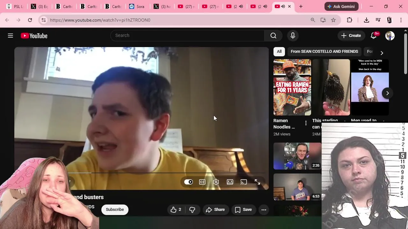The height and width of the screenshot is (229, 408).
Task: Open the Men used to be MEN short
Action: point(370,87)
